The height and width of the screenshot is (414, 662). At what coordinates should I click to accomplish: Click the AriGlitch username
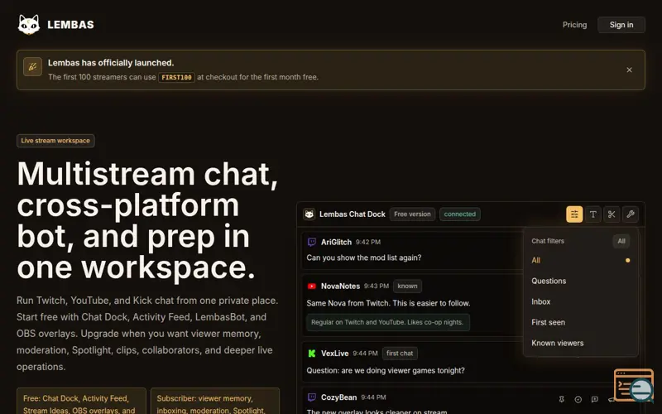(x=336, y=242)
